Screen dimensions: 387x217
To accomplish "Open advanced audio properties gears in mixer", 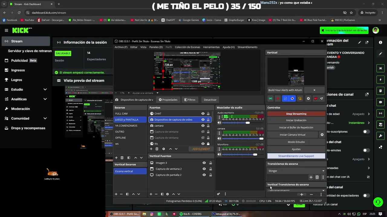I will [x=219, y=194].
